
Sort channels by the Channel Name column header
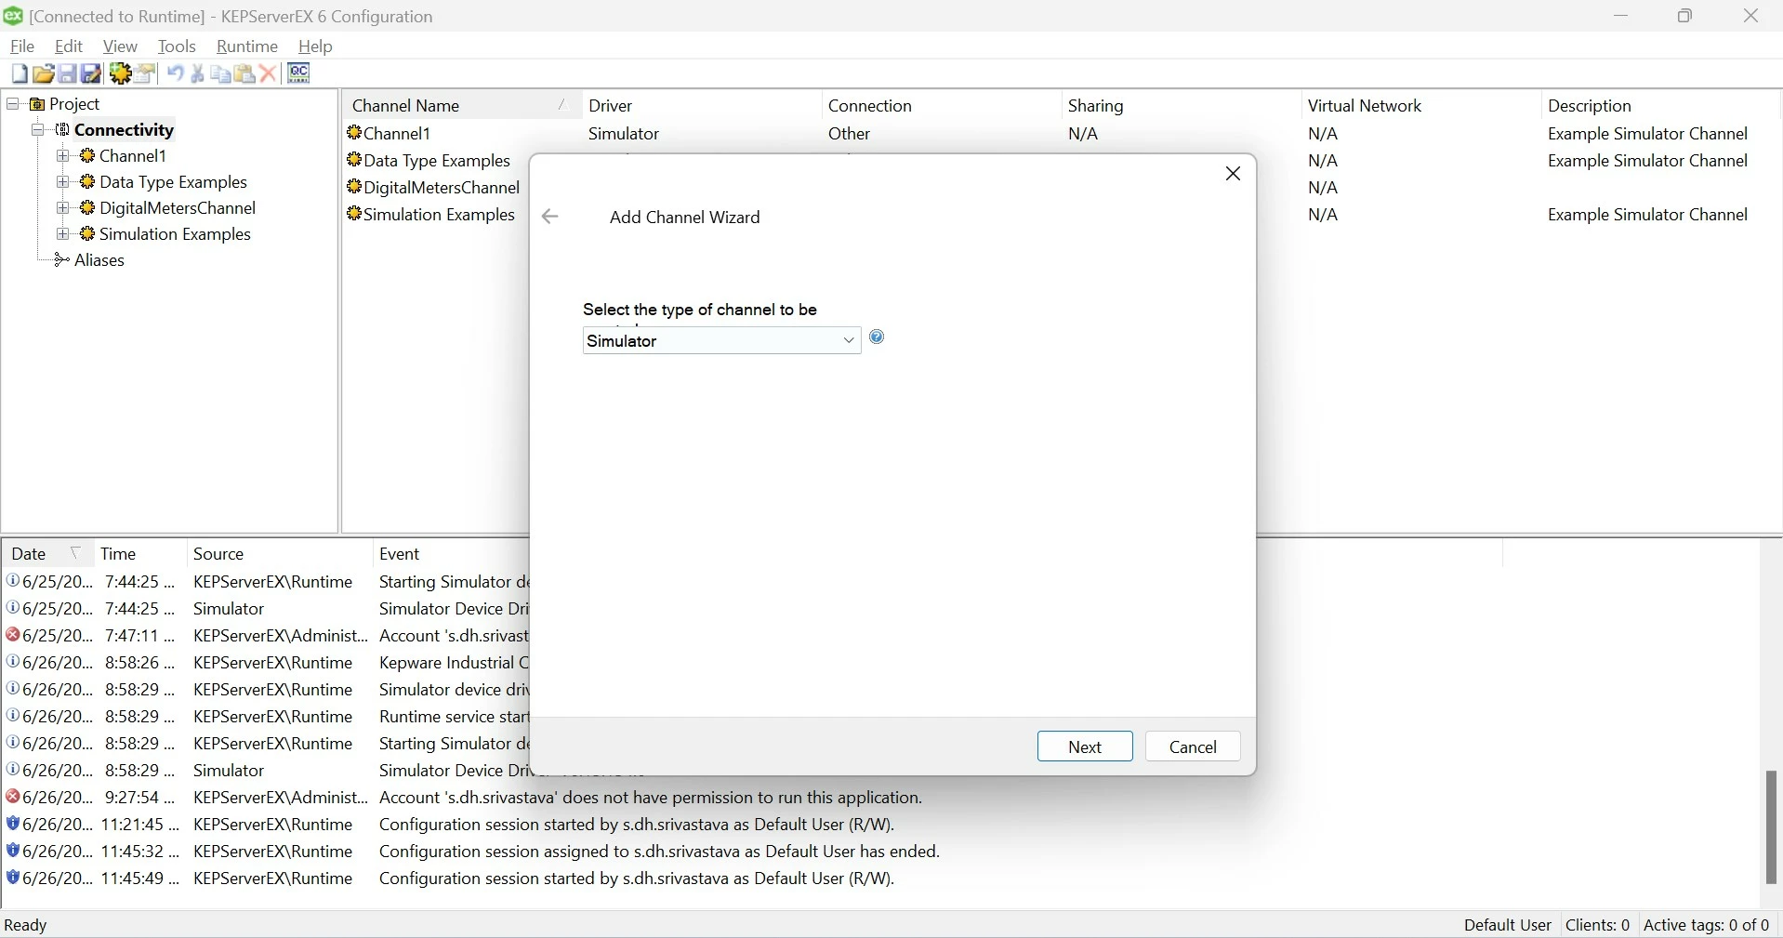[x=462, y=106]
